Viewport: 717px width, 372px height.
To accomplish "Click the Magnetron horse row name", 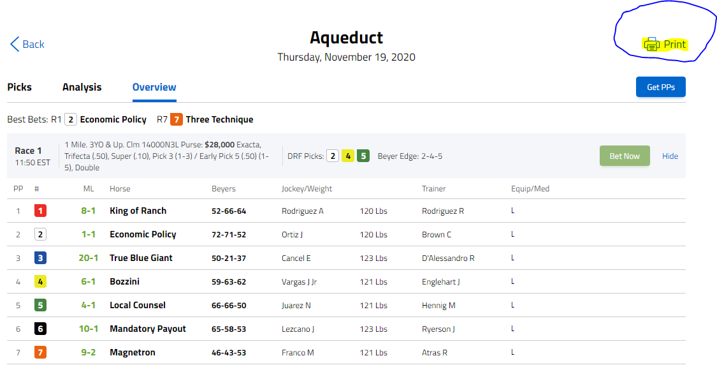I will (x=133, y=352).
